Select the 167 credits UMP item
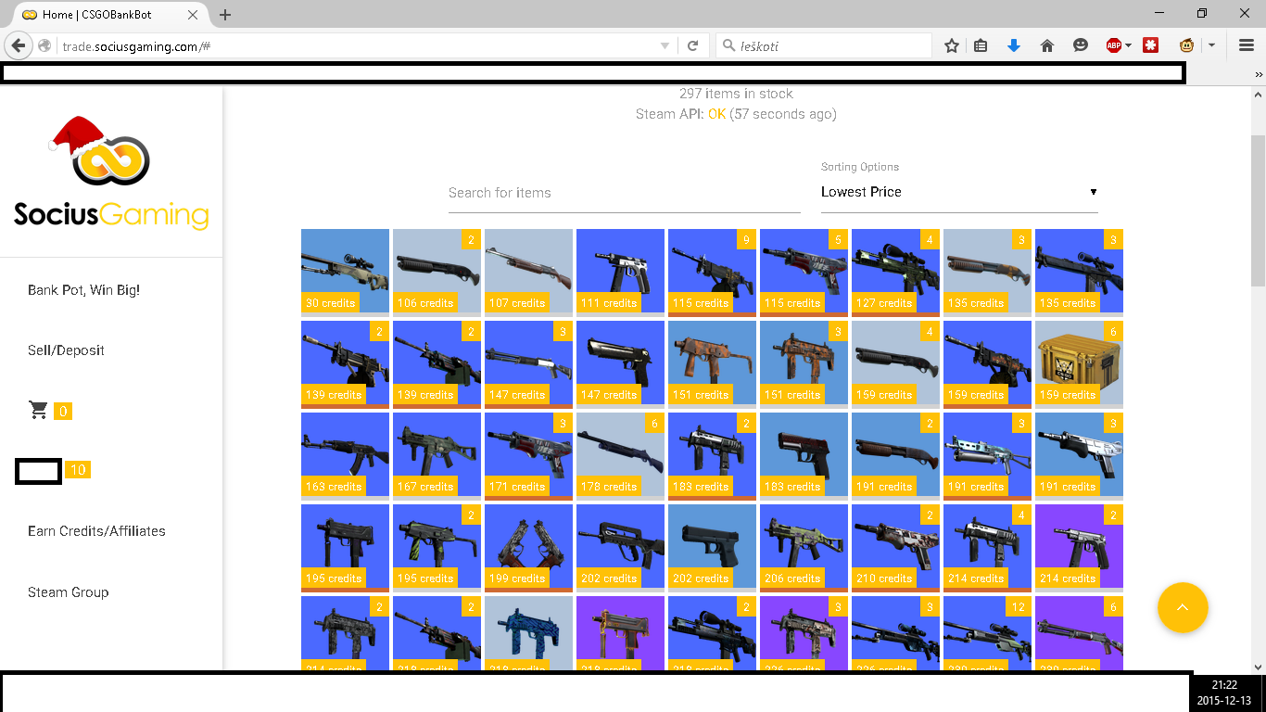Screen dimensions: 1266x712 pos(437,456)
